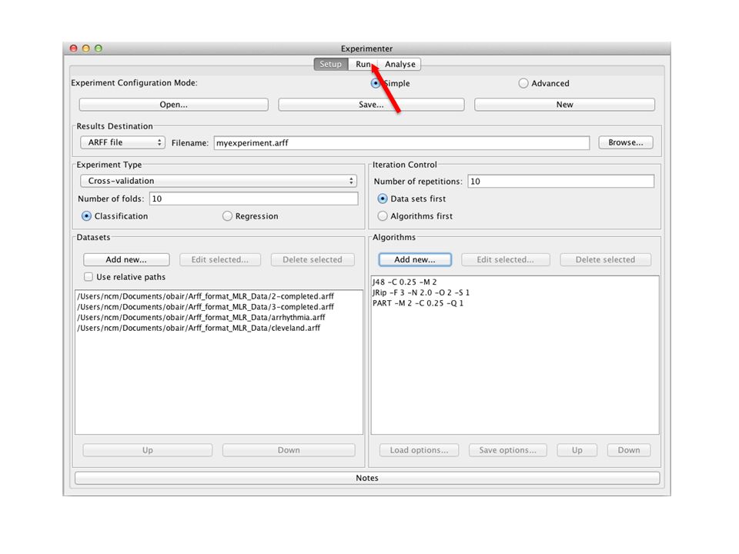739x554 pixels.
Task: Switch to the Setup tab
Action: click(x=331, y=64)
